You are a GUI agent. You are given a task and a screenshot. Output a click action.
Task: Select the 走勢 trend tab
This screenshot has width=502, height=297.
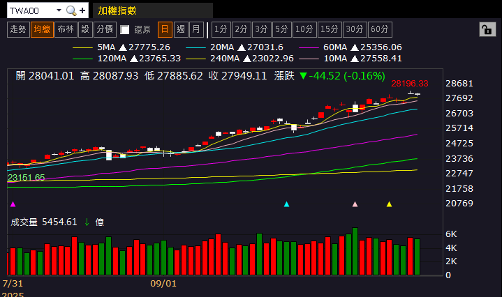click(x=17, y=29)
